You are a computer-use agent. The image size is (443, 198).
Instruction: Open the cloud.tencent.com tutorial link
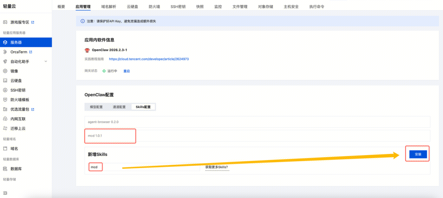coord(149,59)
